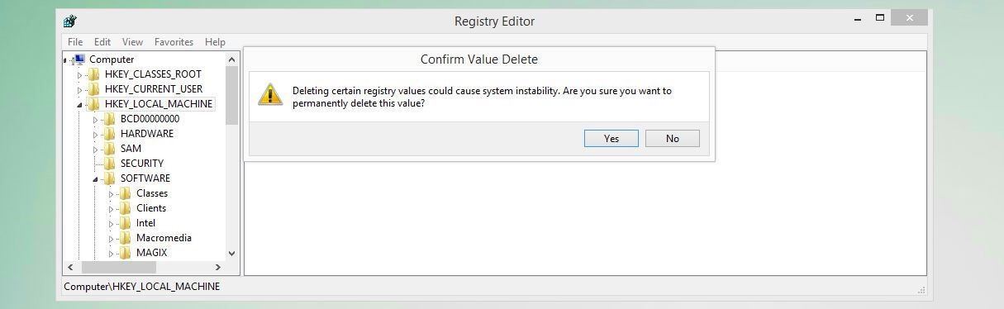Click the HARDWARE folder icon
1004x309 pixels.
coord(110,134)
